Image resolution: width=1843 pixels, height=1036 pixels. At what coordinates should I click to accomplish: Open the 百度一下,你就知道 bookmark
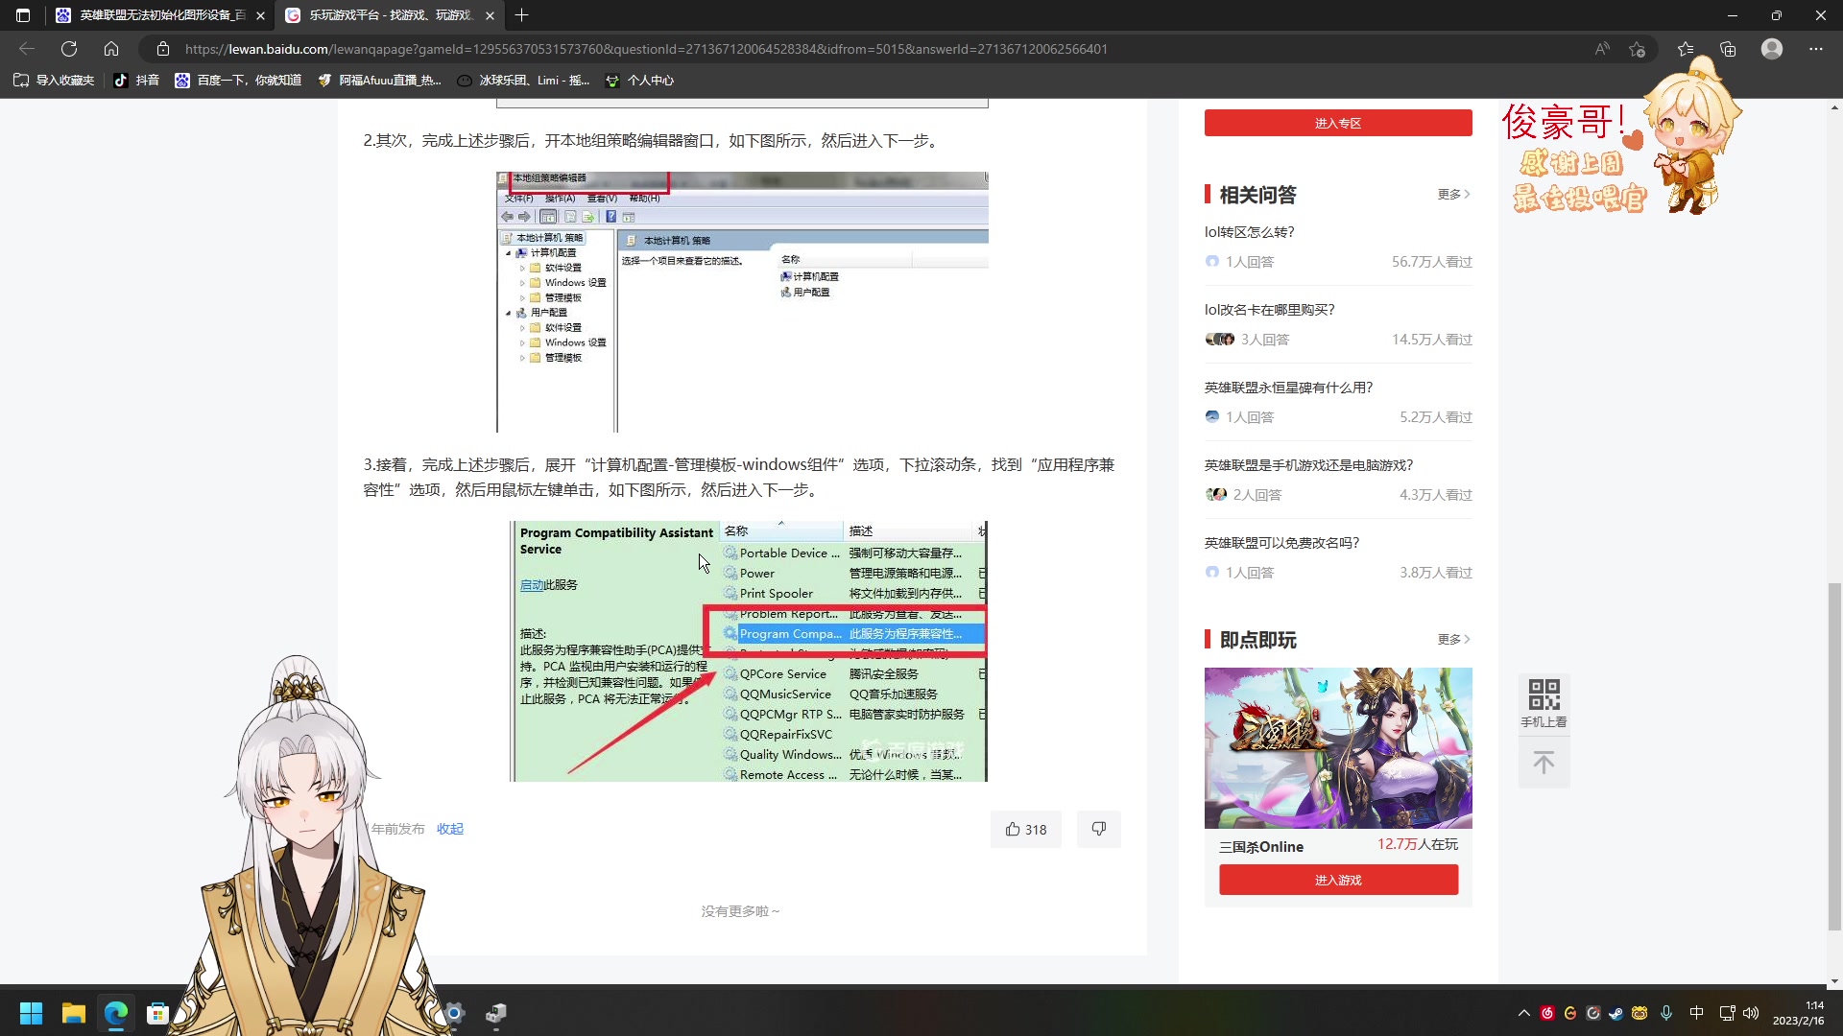[238, 81]
